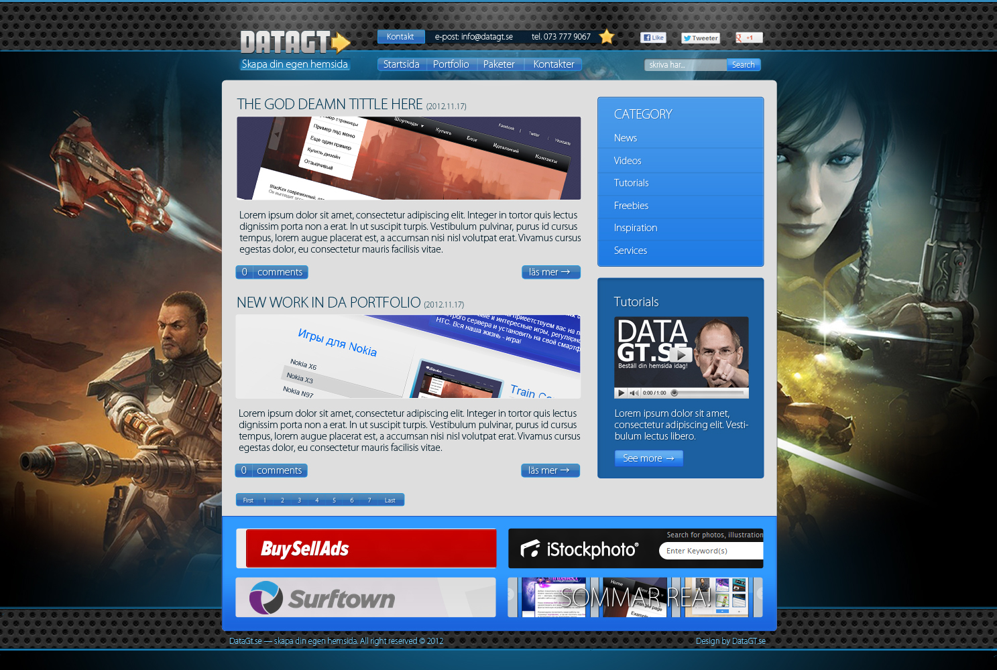The image size is (997, 670).
Task: Open the 'Skapa din egen hemsida' tagline link
Action: click(295, 64)
